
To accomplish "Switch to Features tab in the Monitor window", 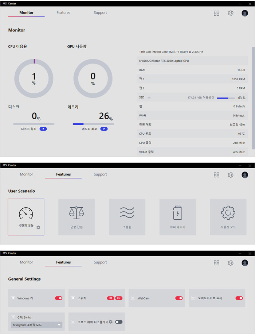I will [x=63, y=13].
